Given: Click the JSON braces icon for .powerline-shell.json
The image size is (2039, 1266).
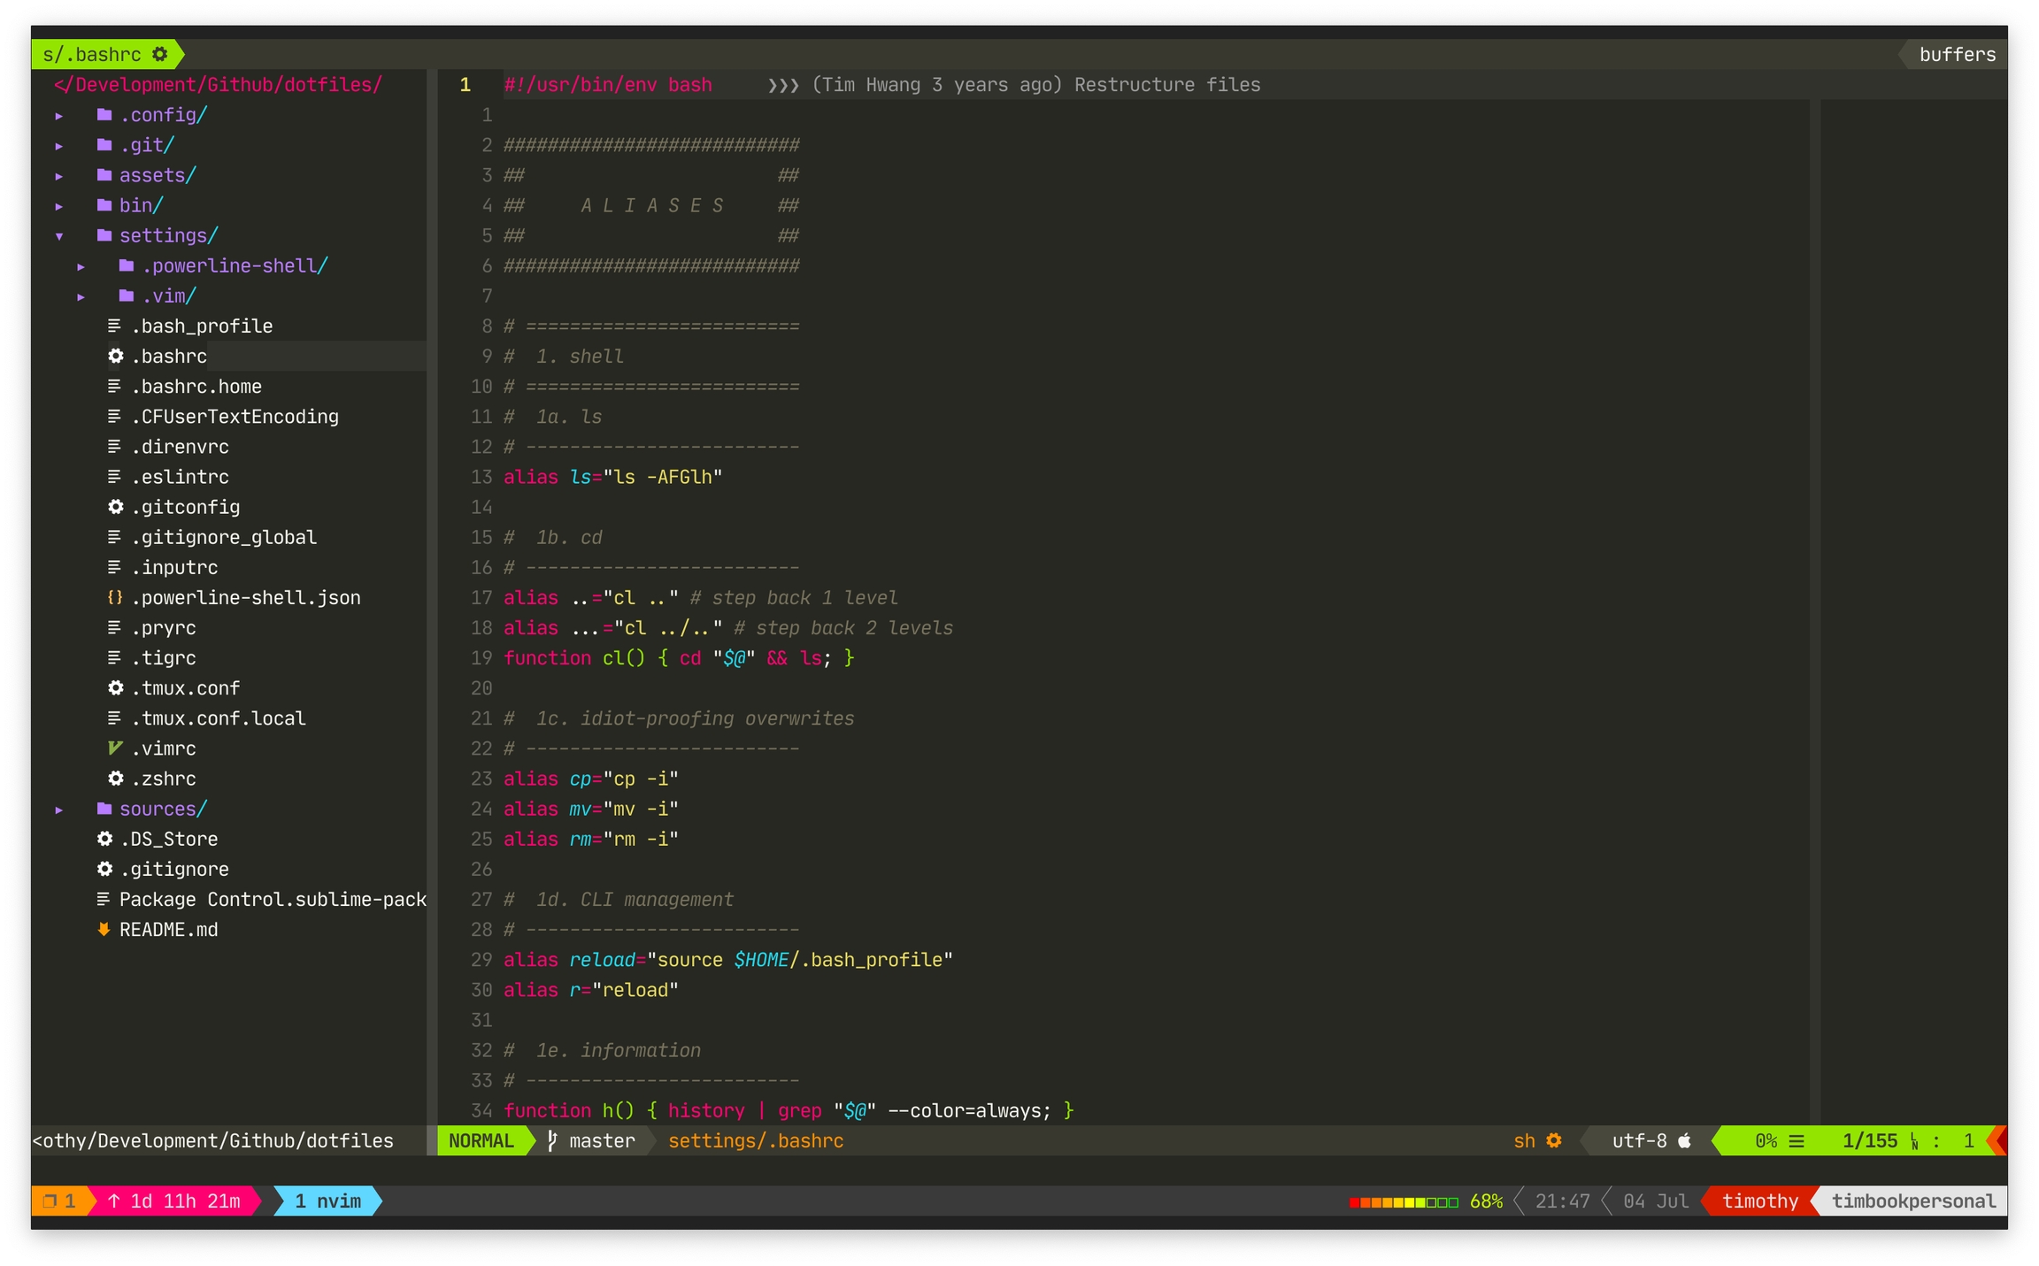Looking at the screenshot, I should [114, 597].
